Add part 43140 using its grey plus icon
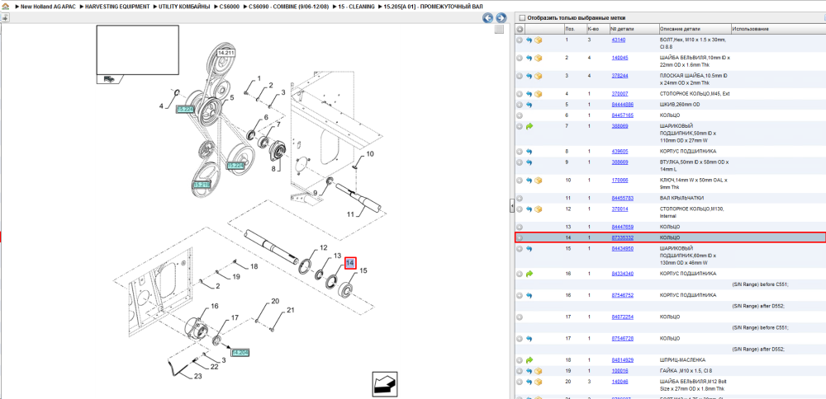 click(520, 40)
